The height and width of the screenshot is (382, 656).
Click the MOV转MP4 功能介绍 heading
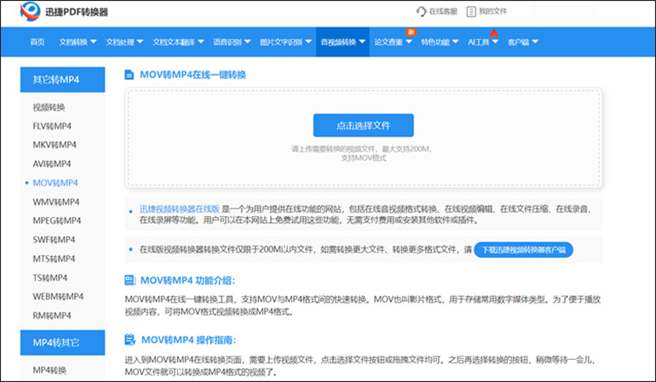coord(187,280)
